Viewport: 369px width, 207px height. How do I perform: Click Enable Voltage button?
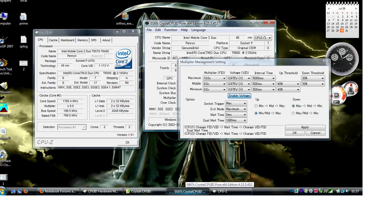(239, 96)
